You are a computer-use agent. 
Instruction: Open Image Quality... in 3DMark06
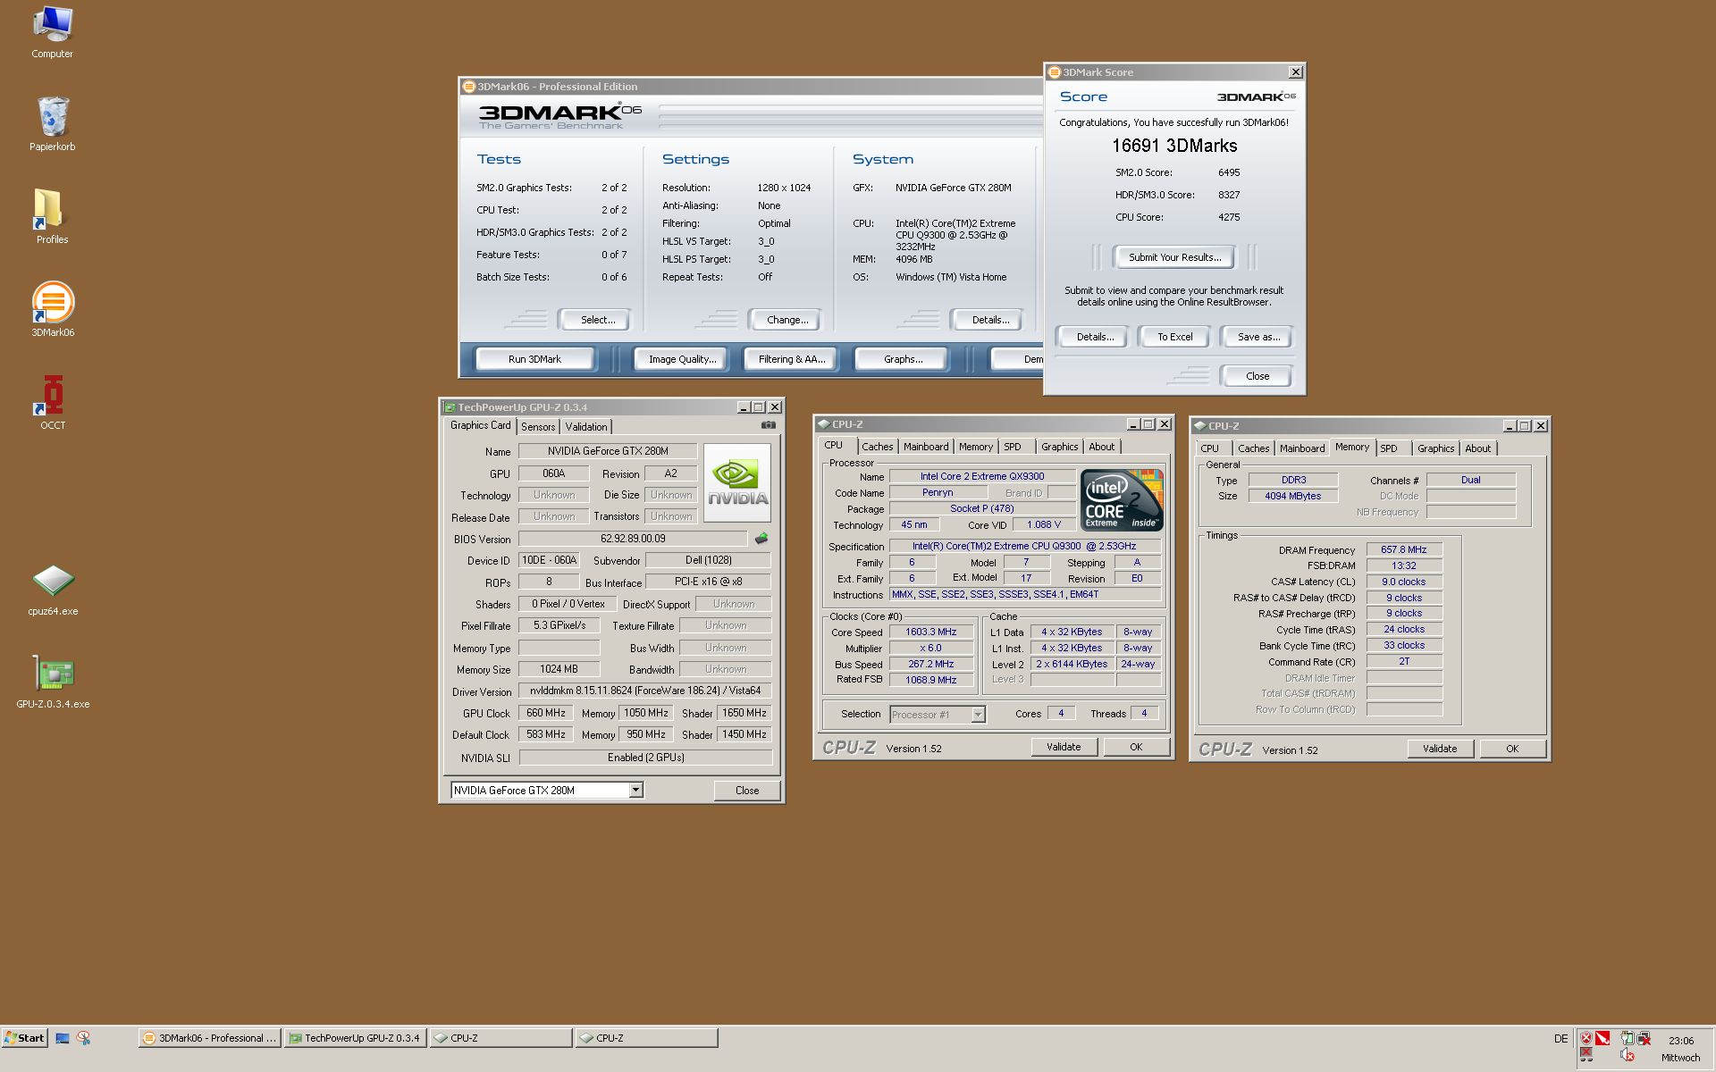click(x=682, y=359)
